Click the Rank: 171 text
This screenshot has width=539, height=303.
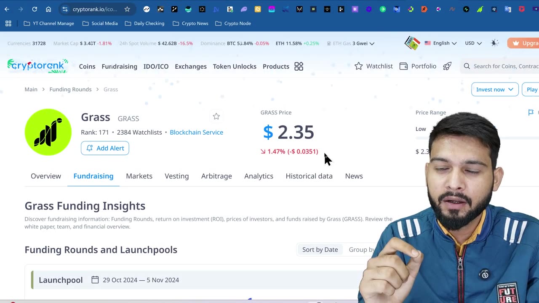[x=95, y=132]
